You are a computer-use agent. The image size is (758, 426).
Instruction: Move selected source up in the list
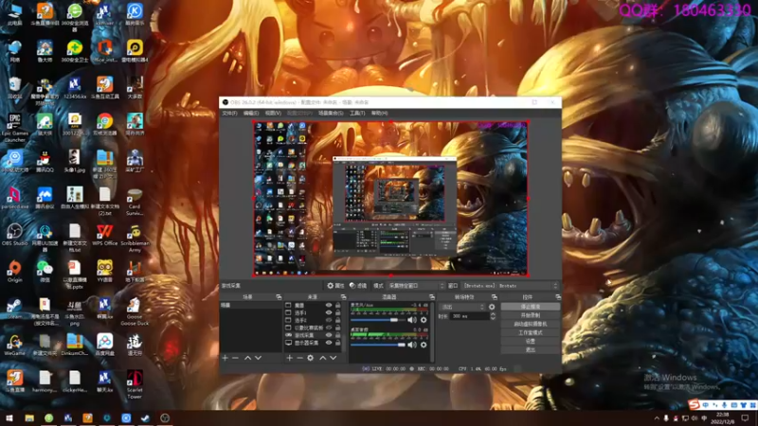click(322, 358)
